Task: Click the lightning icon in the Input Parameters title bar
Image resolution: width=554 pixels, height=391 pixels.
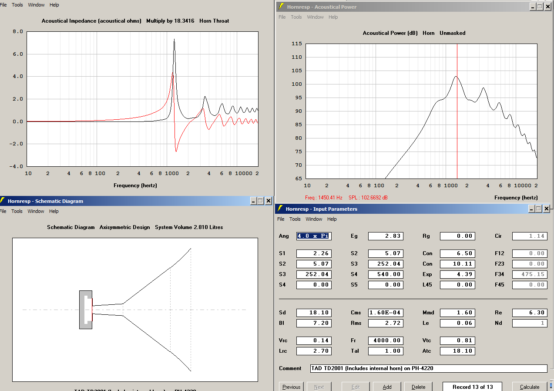Action: (x=280, y=209)
